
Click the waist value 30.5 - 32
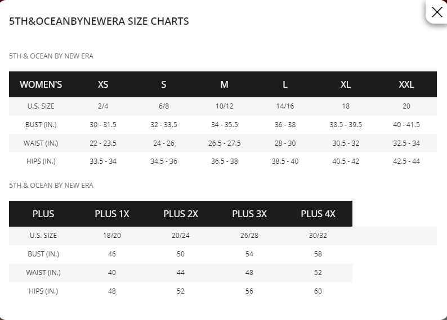coord(346,143)
